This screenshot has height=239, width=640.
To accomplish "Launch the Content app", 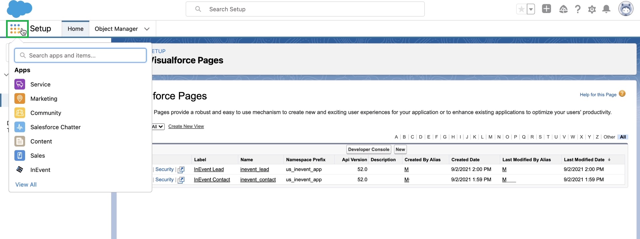I will 41,142.
